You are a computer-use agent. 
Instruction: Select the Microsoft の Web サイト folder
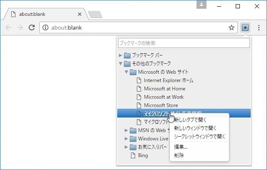tap(163, 72)
